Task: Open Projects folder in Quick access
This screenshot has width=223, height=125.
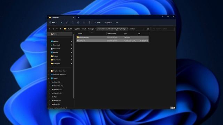Action: point(56,56)
